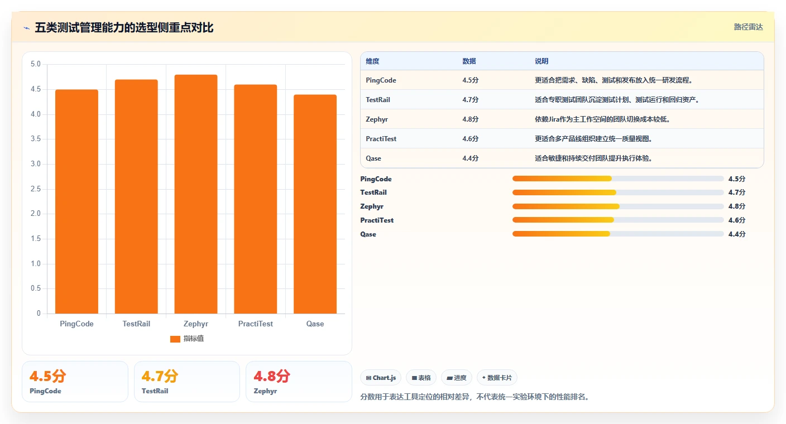Select the Qase table row name
786x424 pixels.
click(373, 158)
